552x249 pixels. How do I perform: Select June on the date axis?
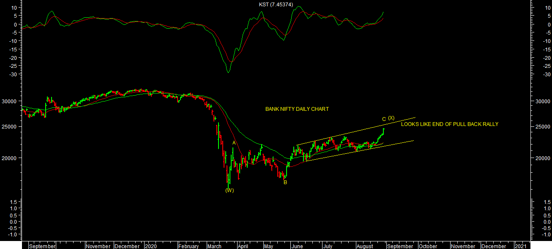[x=298, y=246]
